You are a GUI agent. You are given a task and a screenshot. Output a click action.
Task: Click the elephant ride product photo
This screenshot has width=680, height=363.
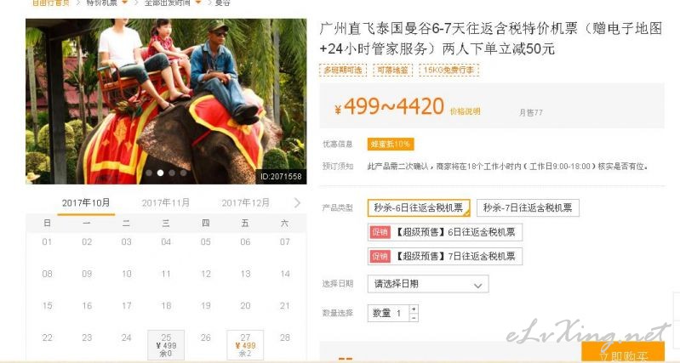click(x=166, y=101)
